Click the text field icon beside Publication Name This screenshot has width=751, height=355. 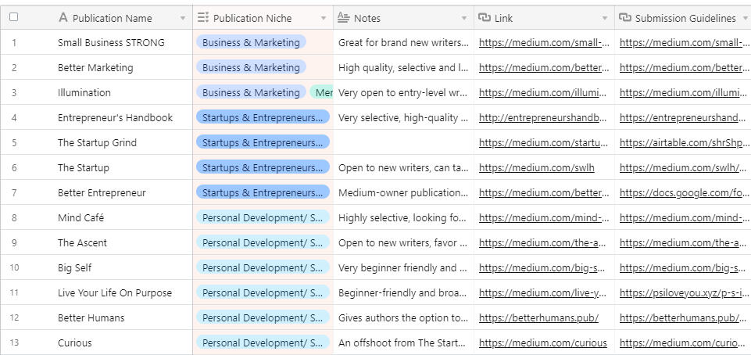point(63,18)
